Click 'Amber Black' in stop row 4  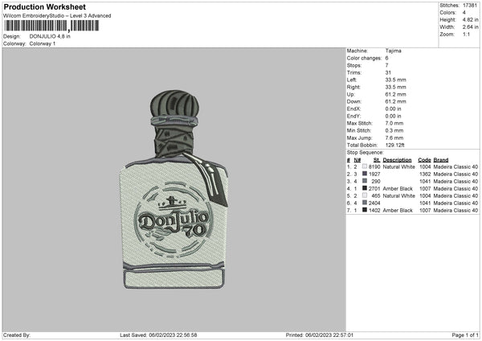[x=398, y=189]
